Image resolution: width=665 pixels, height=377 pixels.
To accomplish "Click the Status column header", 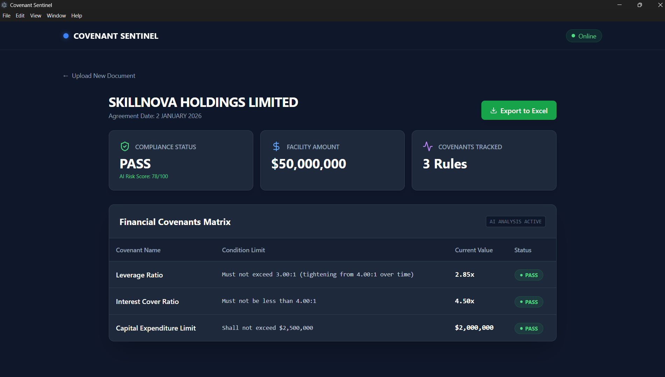I will 523,250.
